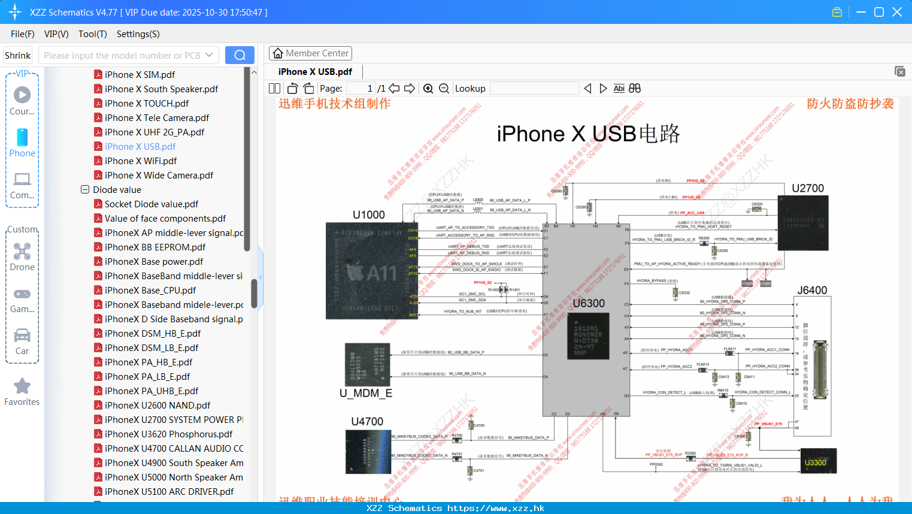Go to previous page arrow
912x514 pixels.
394,88
